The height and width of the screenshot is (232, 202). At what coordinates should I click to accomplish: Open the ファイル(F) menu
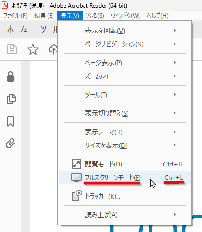click(x=15, y=16)
